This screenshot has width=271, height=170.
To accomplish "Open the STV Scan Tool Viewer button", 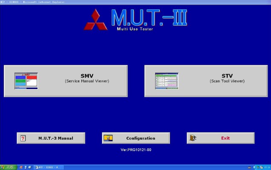I will coord(206,81).
